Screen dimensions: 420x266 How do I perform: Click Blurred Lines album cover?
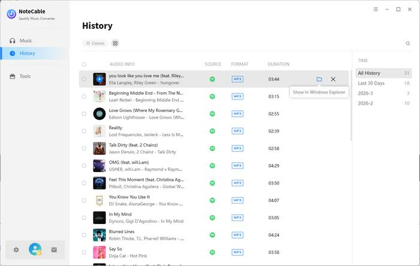point(100,235)
